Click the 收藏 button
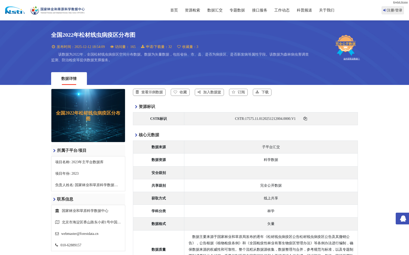 (x=180, y=92)
